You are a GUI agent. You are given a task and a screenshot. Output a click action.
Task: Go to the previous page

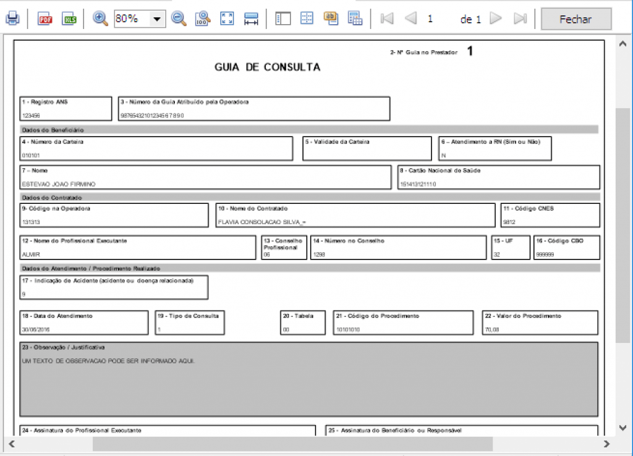point(410,19)
